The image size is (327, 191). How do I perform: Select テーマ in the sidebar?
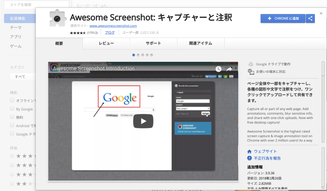[x=16, y=27]
